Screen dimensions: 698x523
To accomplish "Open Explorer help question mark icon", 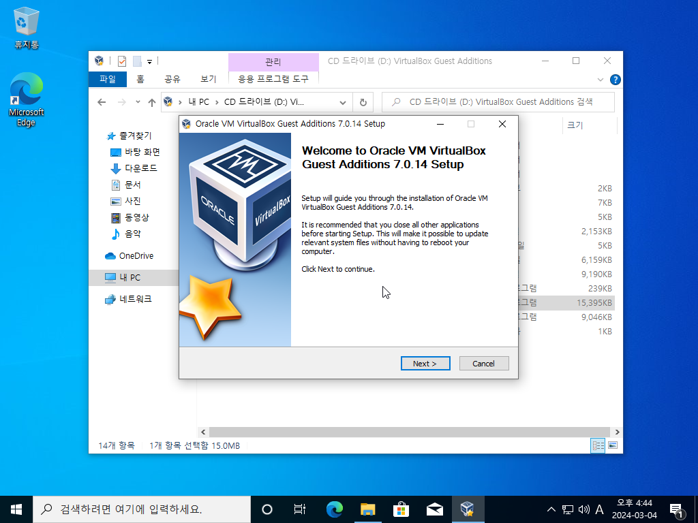I will click(x=616, y=80).
